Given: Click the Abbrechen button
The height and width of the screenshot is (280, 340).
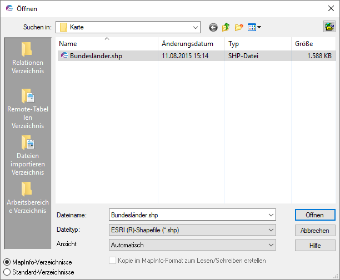Looking at the screenshot, I should (315, 231).
